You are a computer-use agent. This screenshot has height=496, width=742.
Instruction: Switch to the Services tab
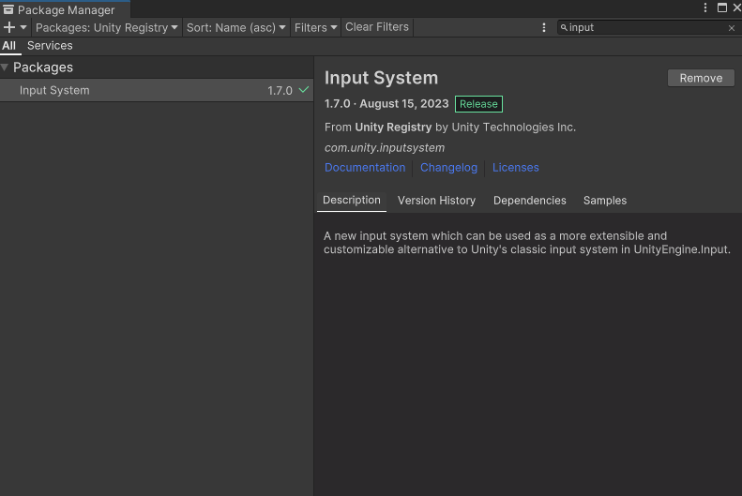point(50,45)
